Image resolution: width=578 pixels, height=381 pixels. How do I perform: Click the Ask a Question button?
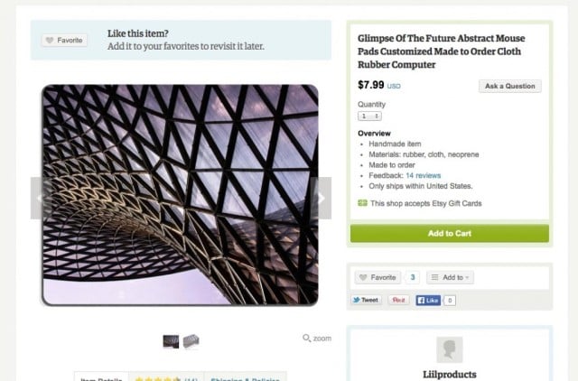[509, 87]
